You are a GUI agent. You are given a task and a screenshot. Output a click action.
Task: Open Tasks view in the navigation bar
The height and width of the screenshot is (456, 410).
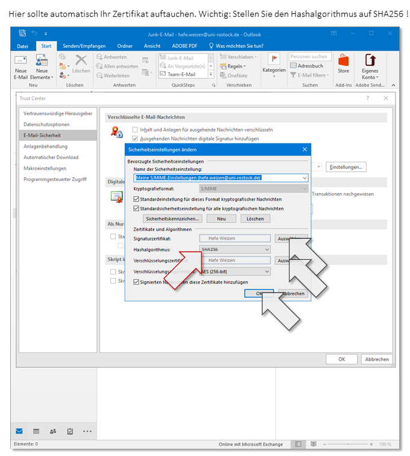coord(70,431)
